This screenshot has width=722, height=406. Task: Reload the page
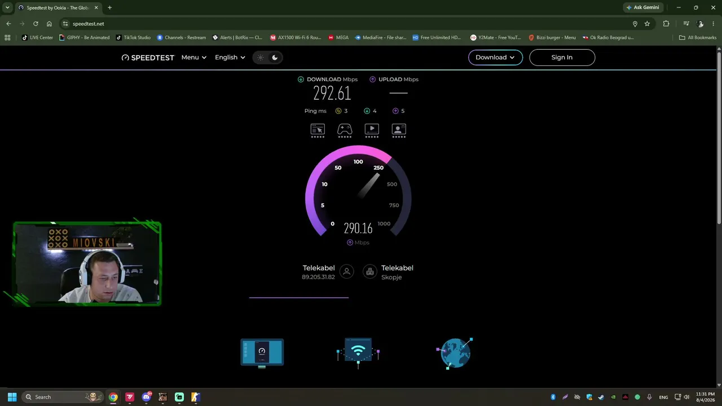(x=36, y=24)
